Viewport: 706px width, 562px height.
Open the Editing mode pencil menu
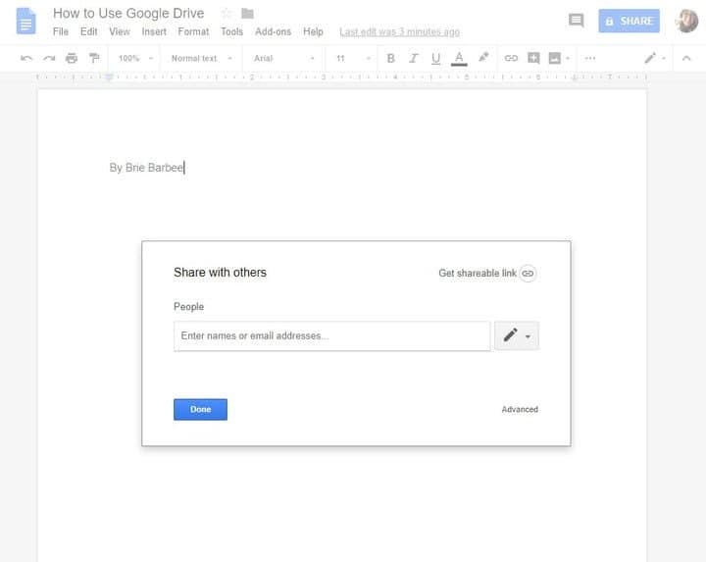pos(655,58)
